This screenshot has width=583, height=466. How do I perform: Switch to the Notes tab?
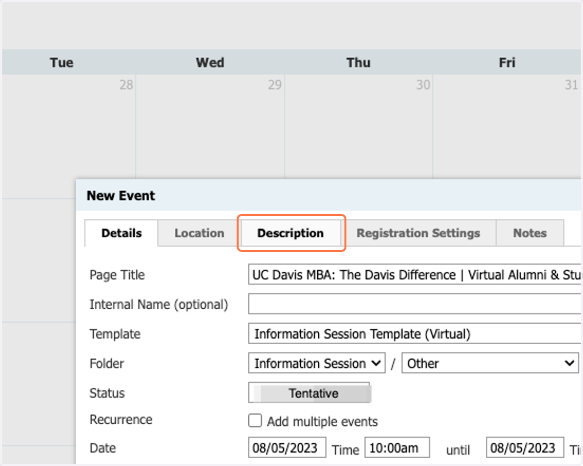pos(530,233)
